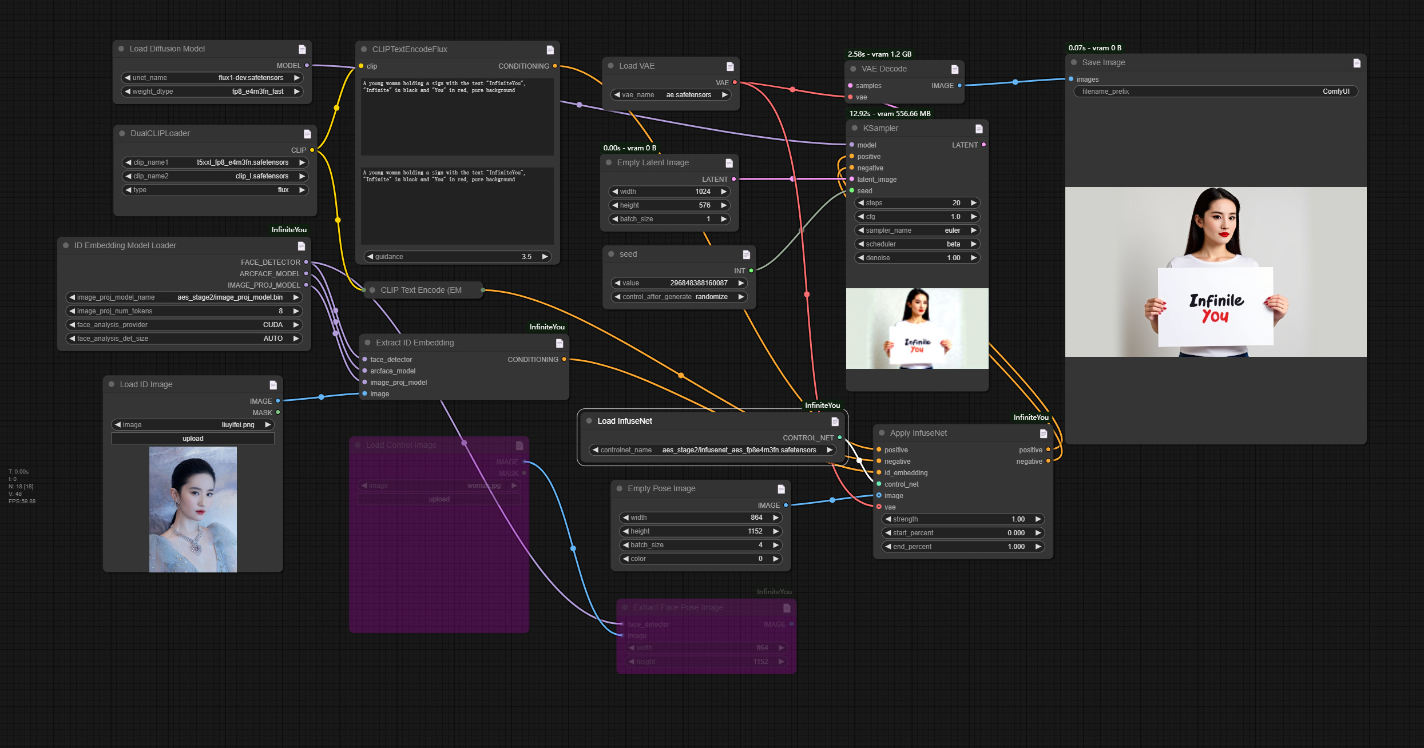
Task: Click the document icon on Load Diffusion Model node
Action: pos(302,49)
